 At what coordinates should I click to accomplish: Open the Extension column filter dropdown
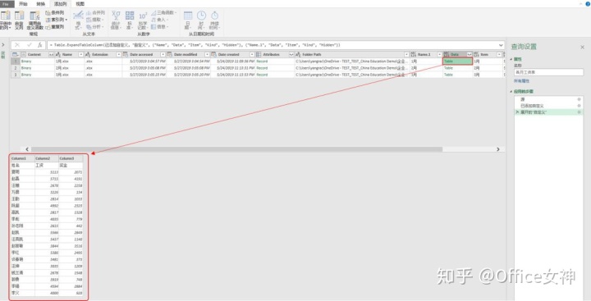point(118,55)
